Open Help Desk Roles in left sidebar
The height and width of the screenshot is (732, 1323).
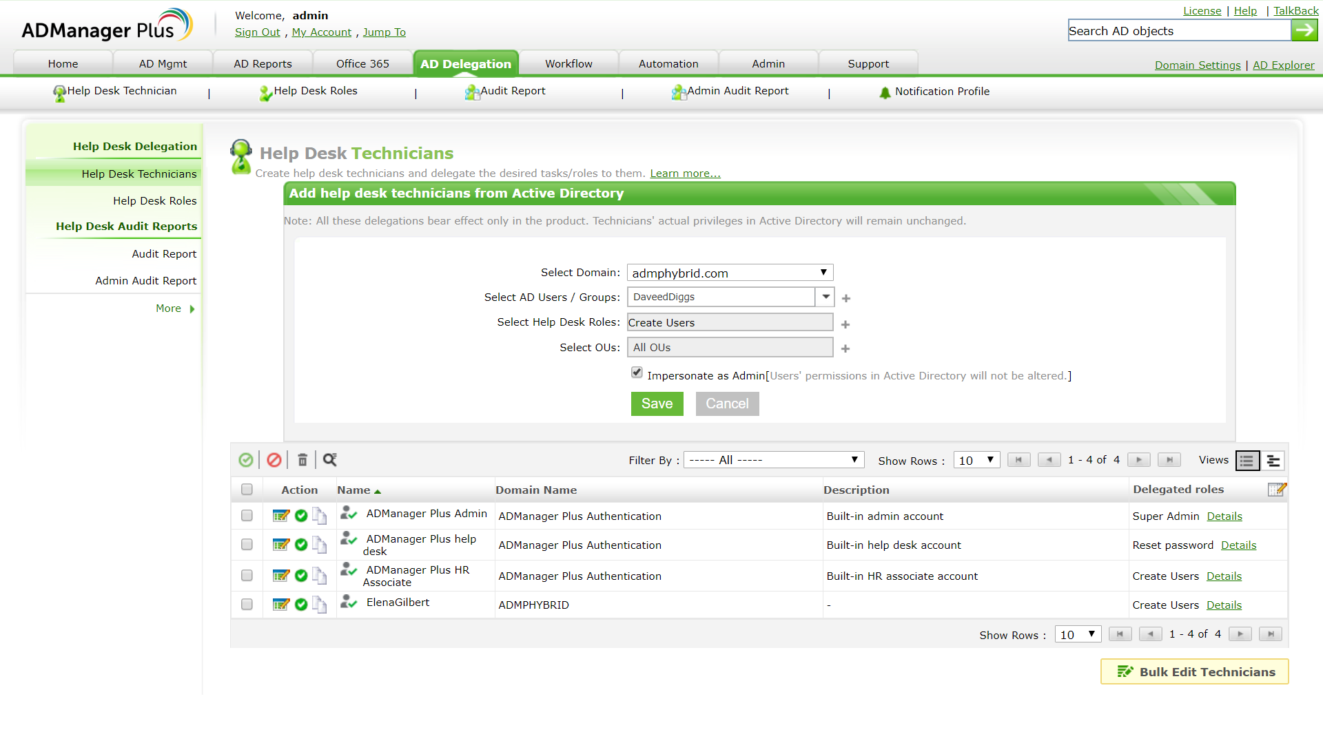(x=154, y=201)
